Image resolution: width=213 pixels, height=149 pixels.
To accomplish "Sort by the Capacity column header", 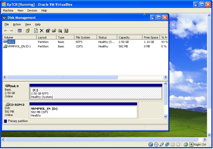I will [130, 37].
